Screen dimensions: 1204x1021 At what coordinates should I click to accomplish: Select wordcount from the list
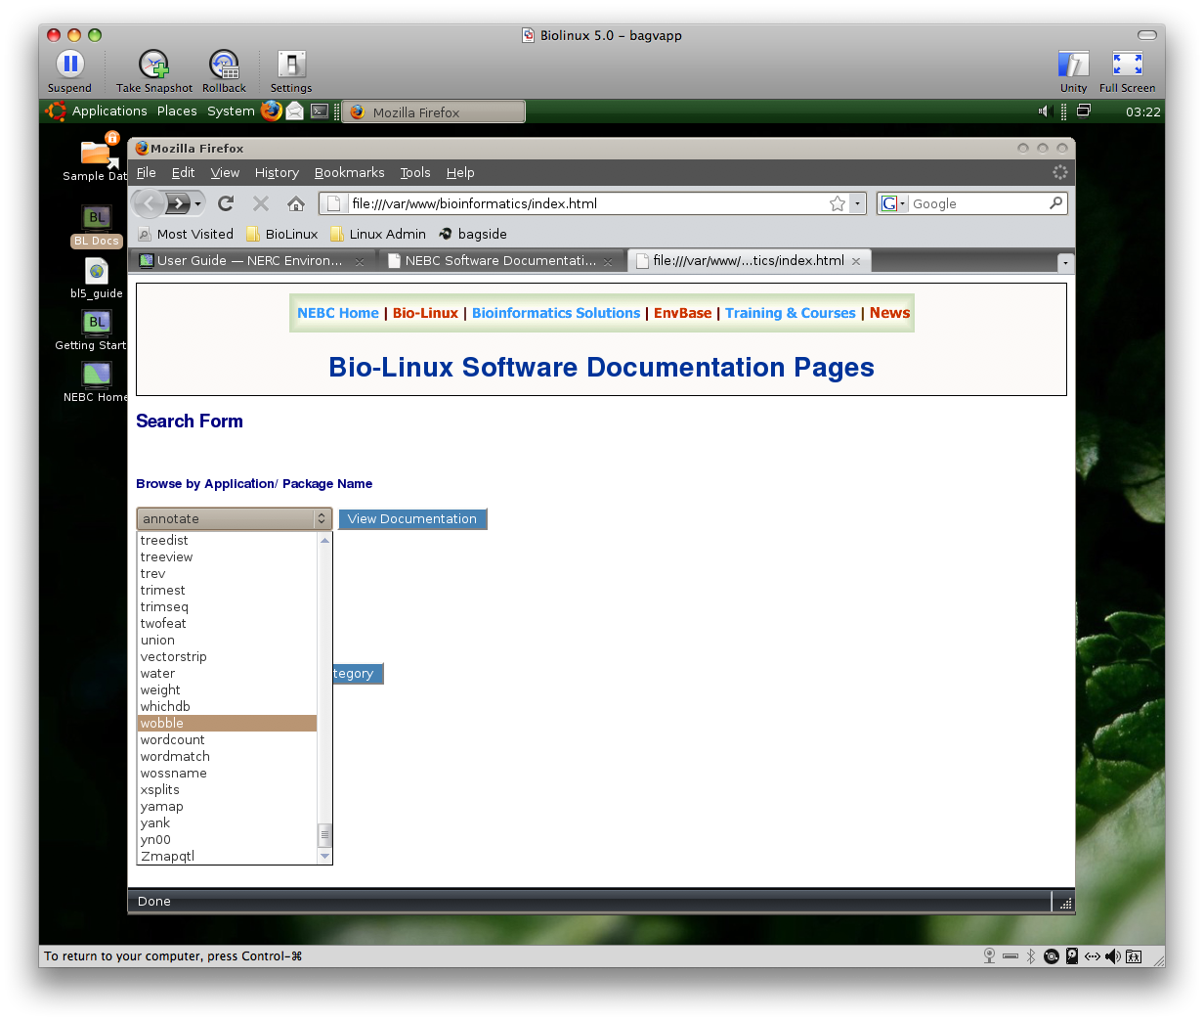coord(173,740)
